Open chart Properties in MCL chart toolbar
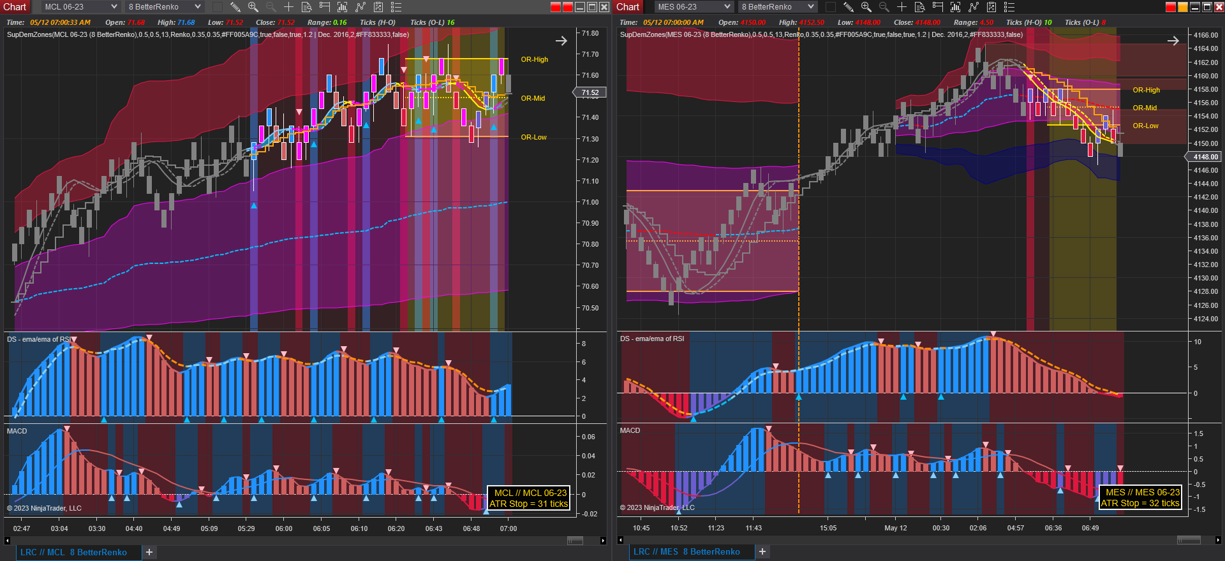The width and height of the screenshot is (1225, 561). coord(396,7)
